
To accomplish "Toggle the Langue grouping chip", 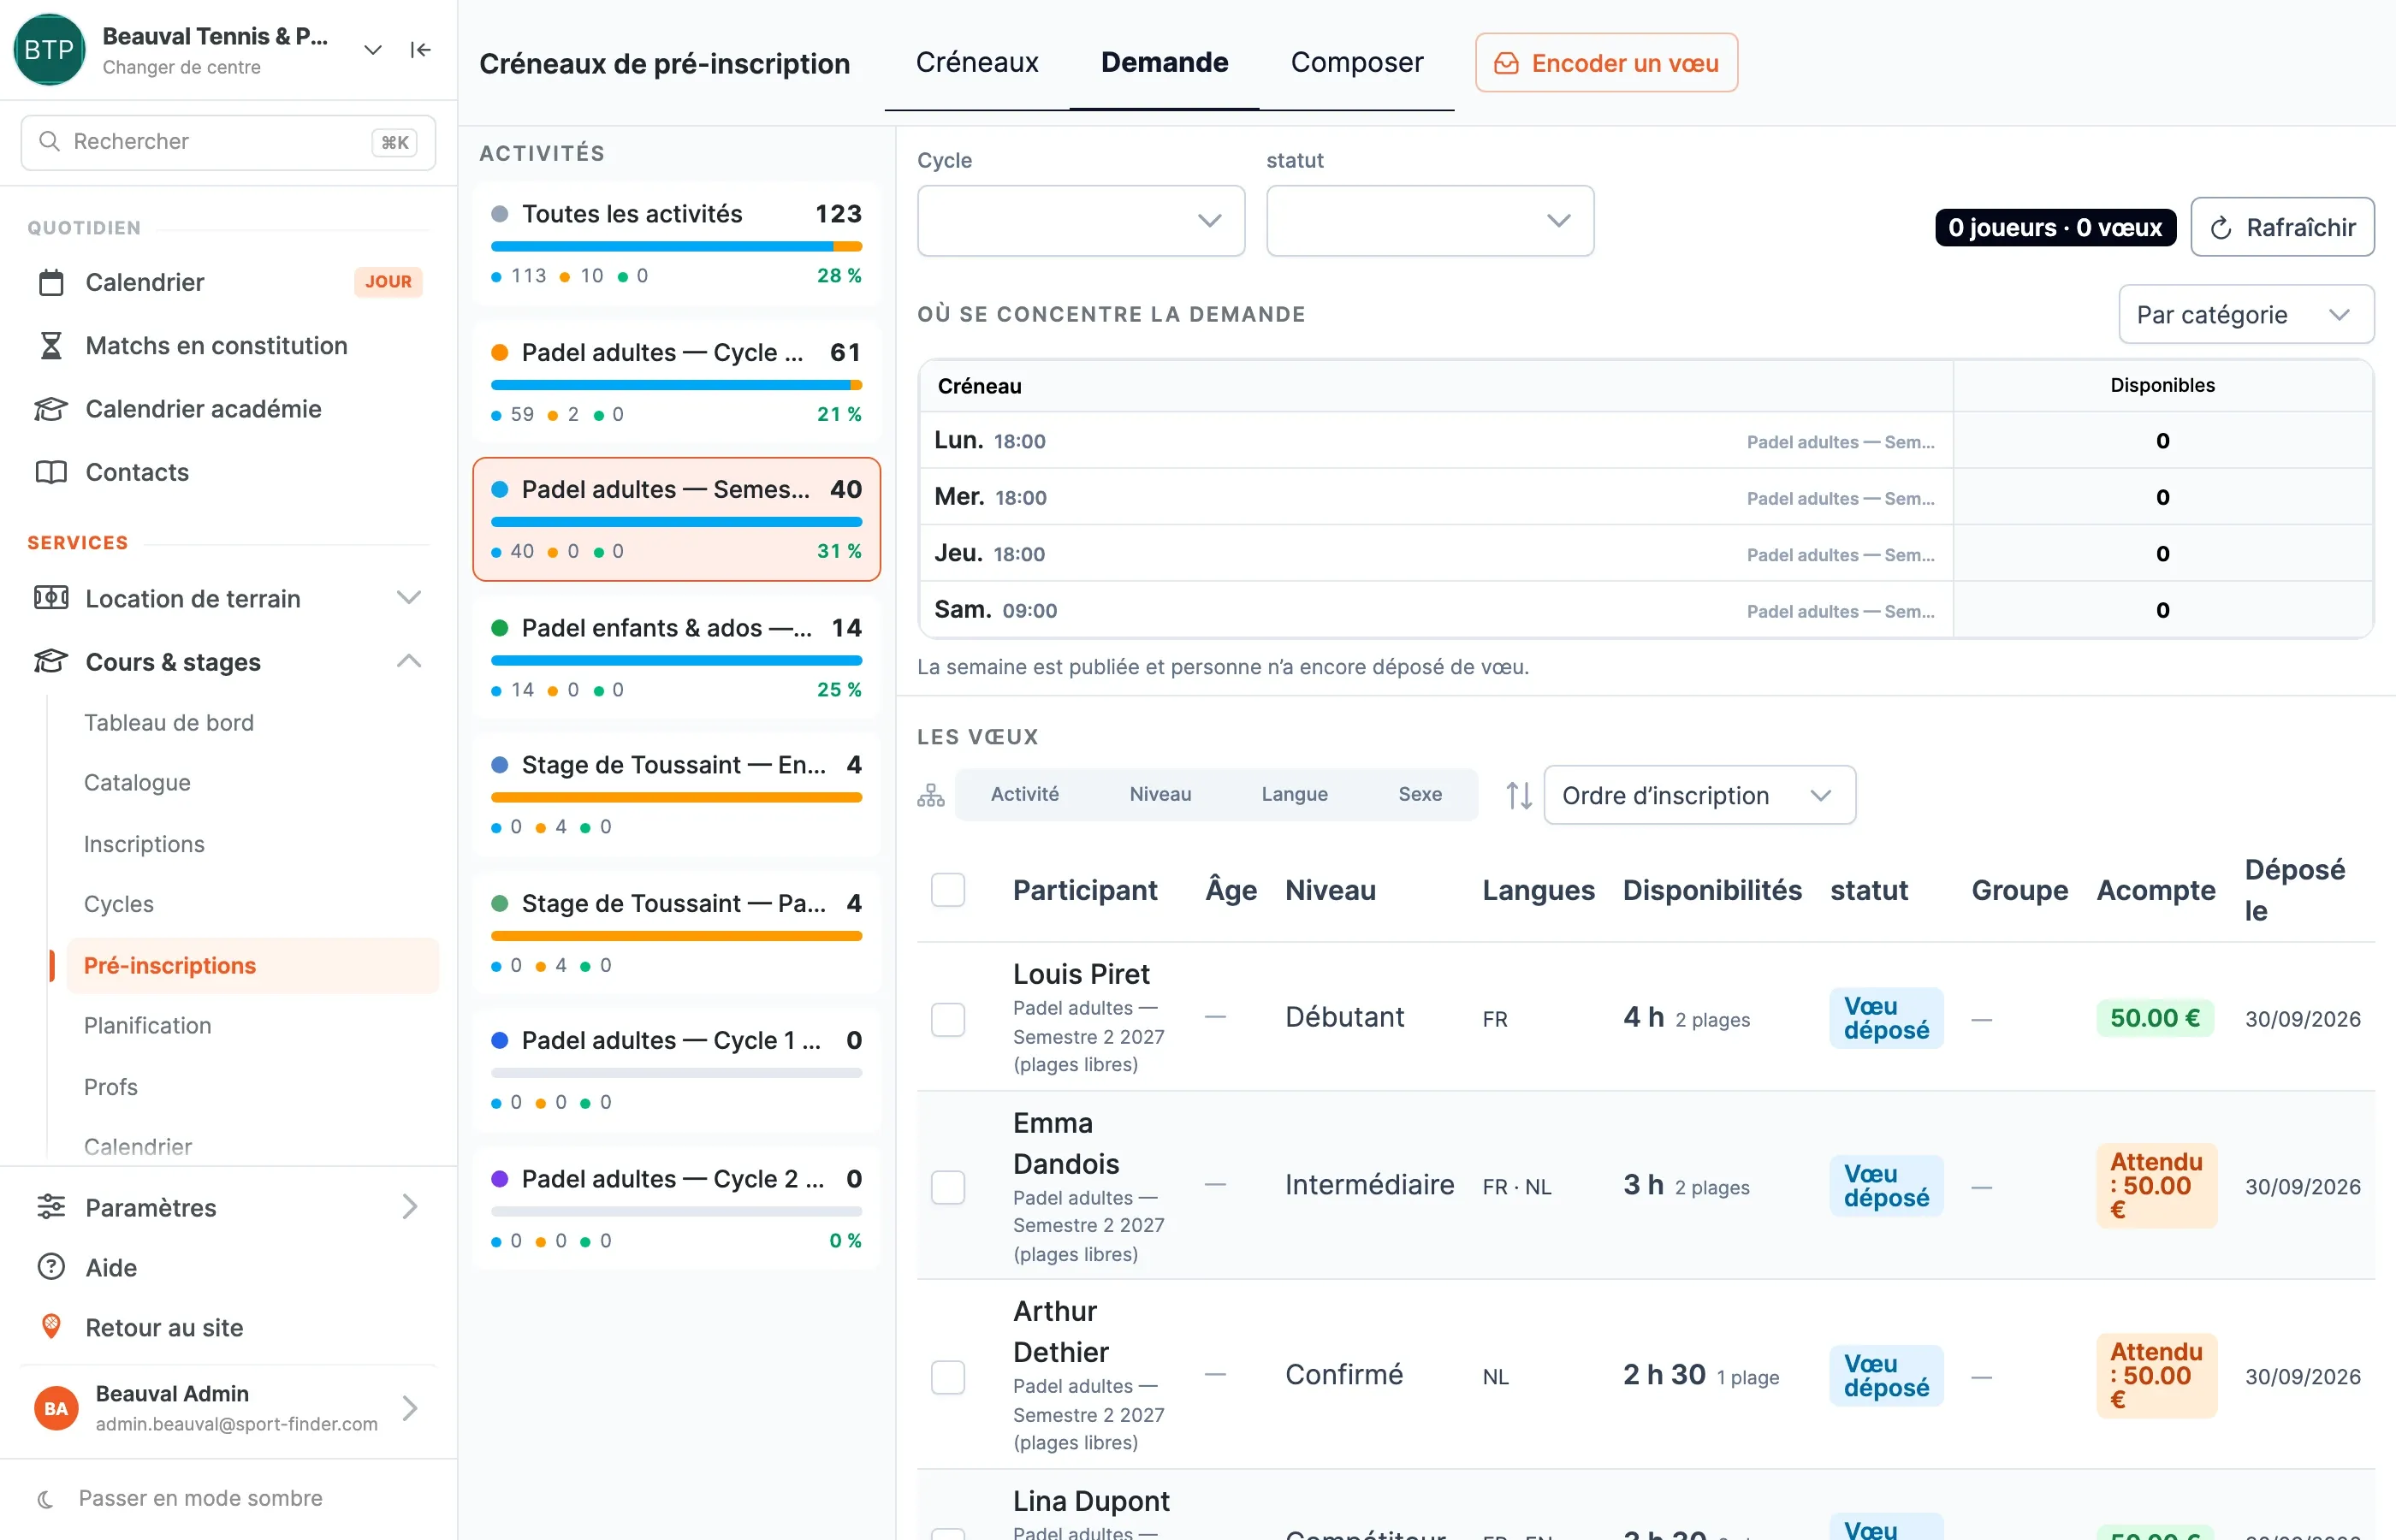I will point(1294,795).
